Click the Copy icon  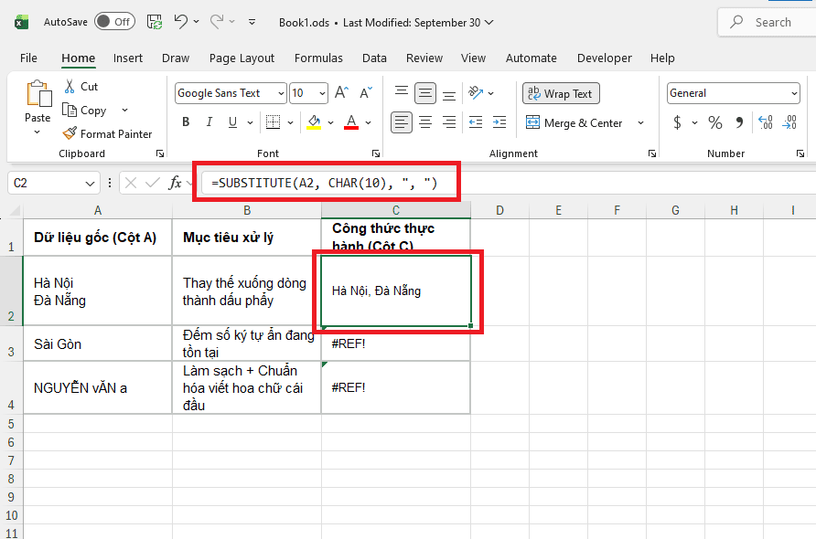[70, 110]
